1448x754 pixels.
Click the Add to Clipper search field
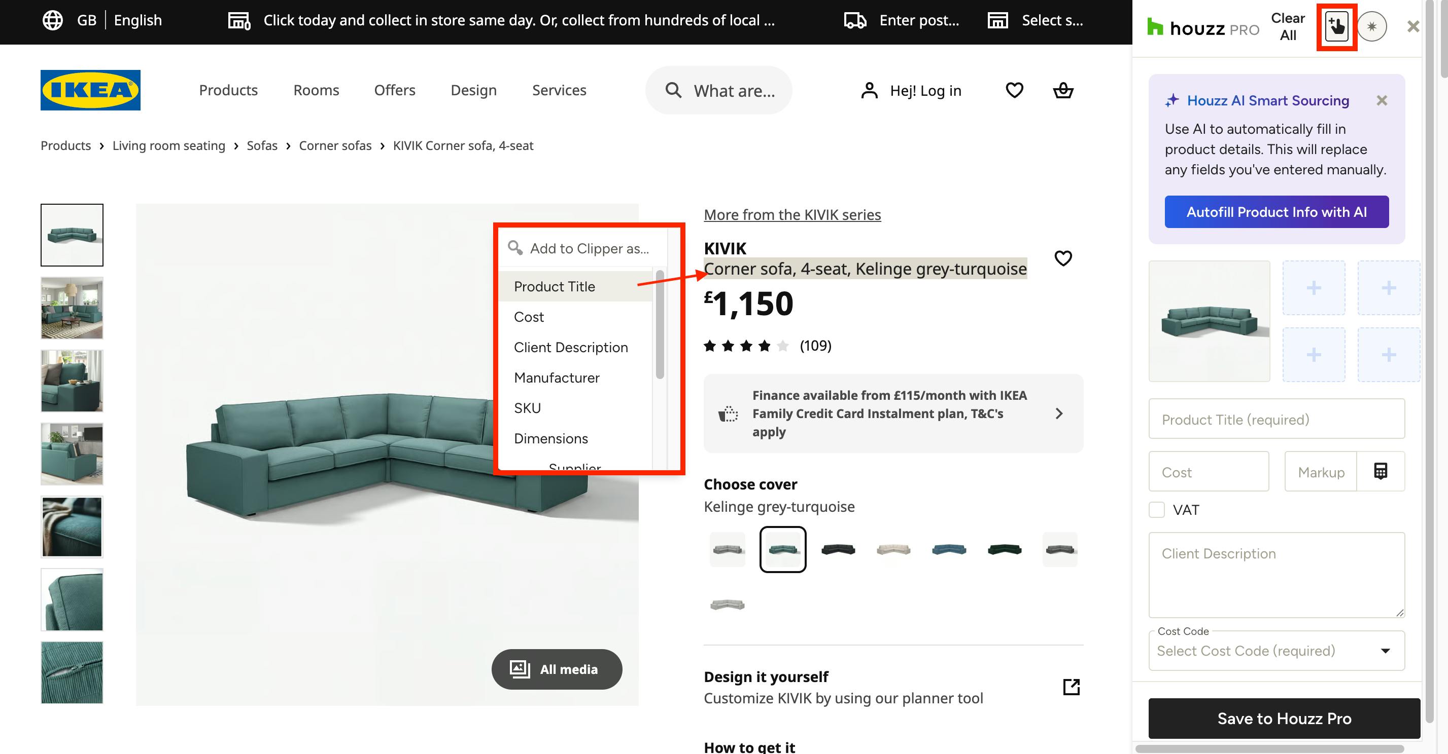tap(583, 248)
